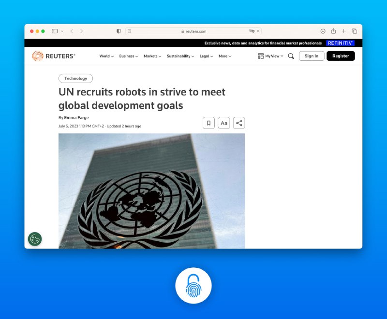
Task: Click the reuters.com address bar
Action: tap(193, 31)
